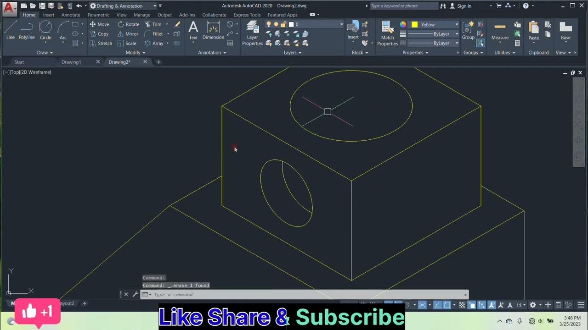Click the Paste clipboard icon
The width and height of the screenshot is (588, 330).
tap(533, 30)
